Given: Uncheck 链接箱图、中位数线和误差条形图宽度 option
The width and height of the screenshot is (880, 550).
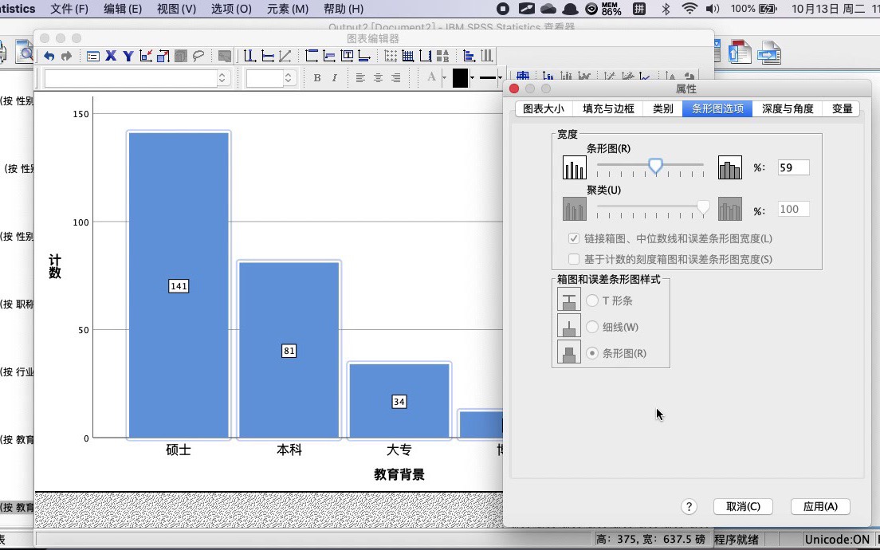Looking at the screenshot, I should click(x=572, y=237).
